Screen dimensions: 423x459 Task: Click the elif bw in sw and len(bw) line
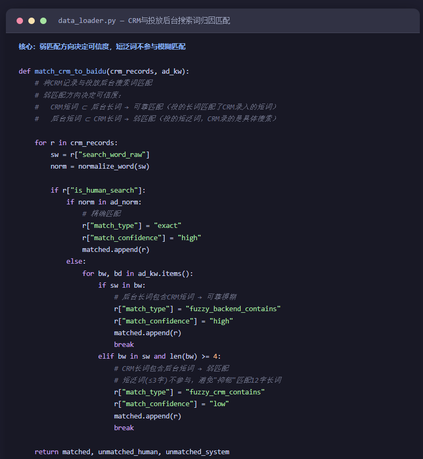(x=159, y=357)
